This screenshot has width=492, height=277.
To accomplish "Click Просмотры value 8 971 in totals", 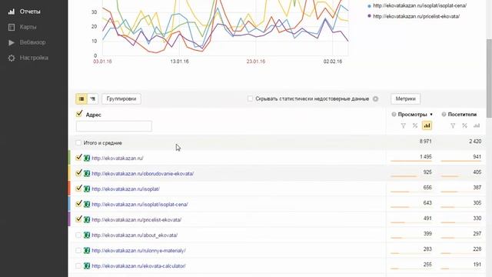I will (x=425, y=142).
